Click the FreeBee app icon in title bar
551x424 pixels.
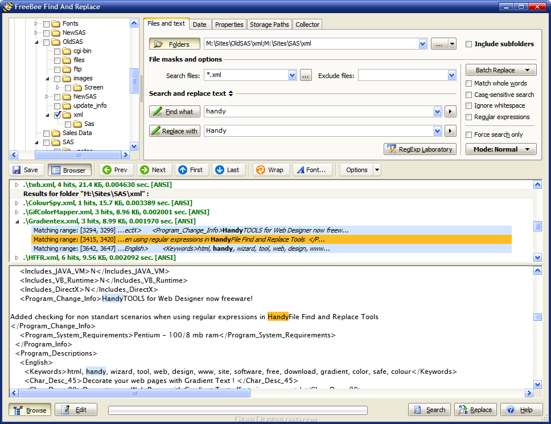8,7
